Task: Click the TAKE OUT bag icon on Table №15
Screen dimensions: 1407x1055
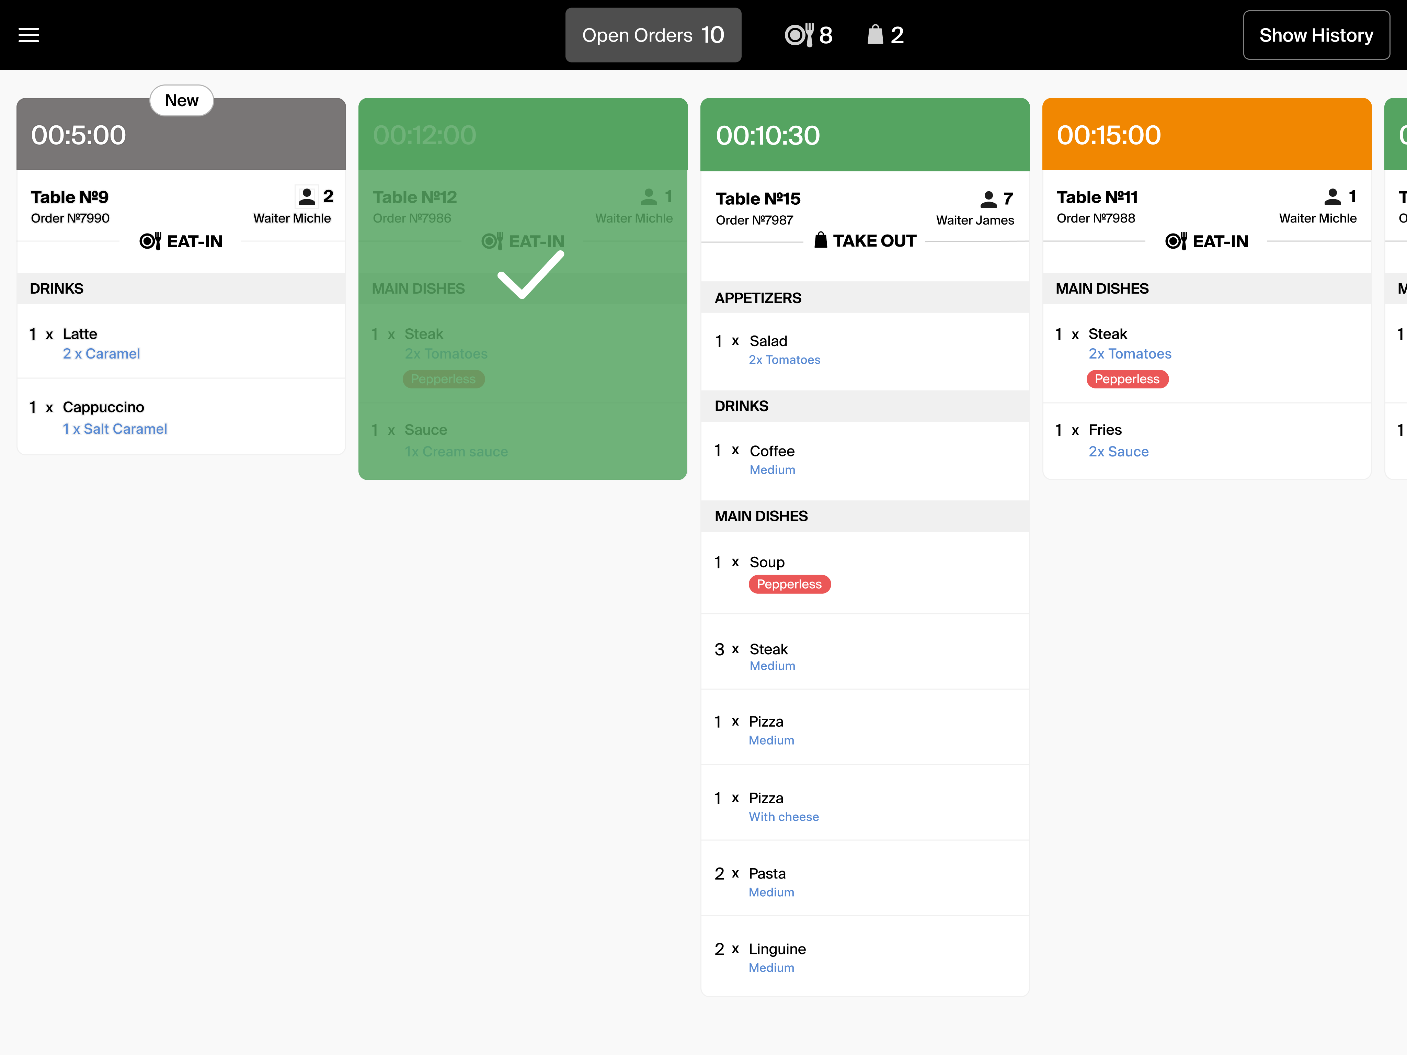Action: tap(821, 240)
